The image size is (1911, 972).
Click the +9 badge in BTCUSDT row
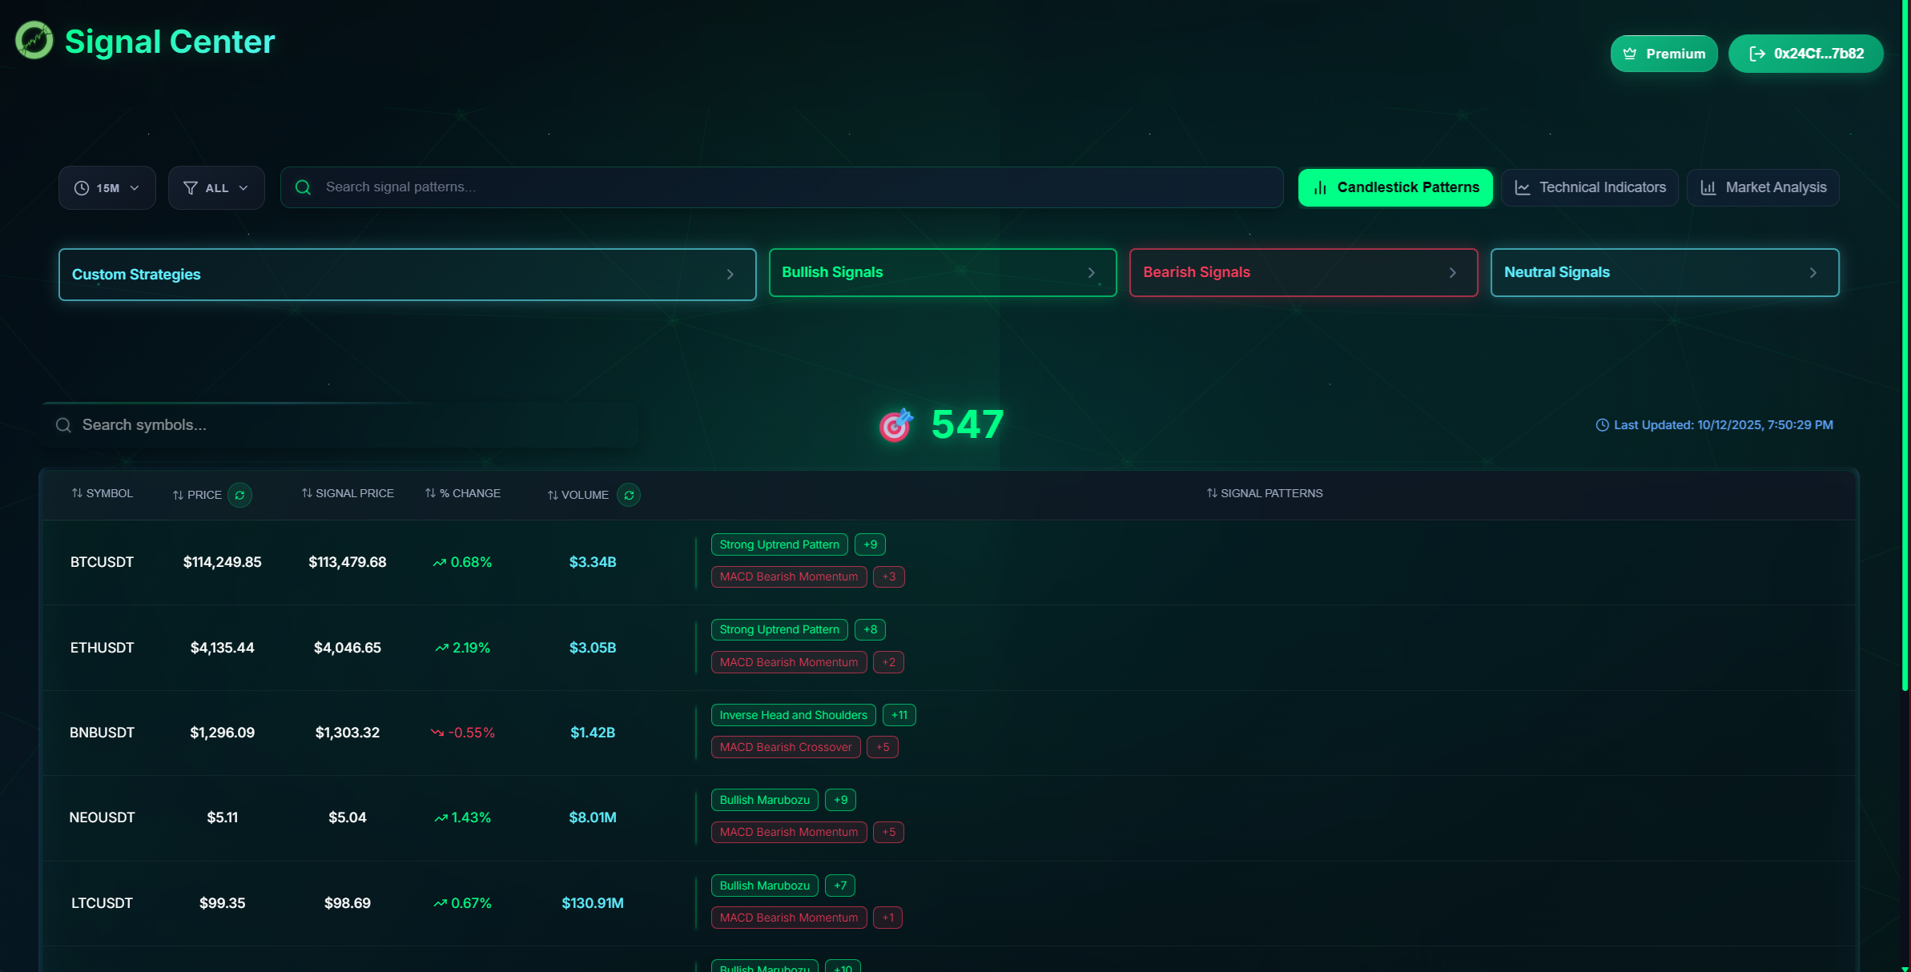870,544
